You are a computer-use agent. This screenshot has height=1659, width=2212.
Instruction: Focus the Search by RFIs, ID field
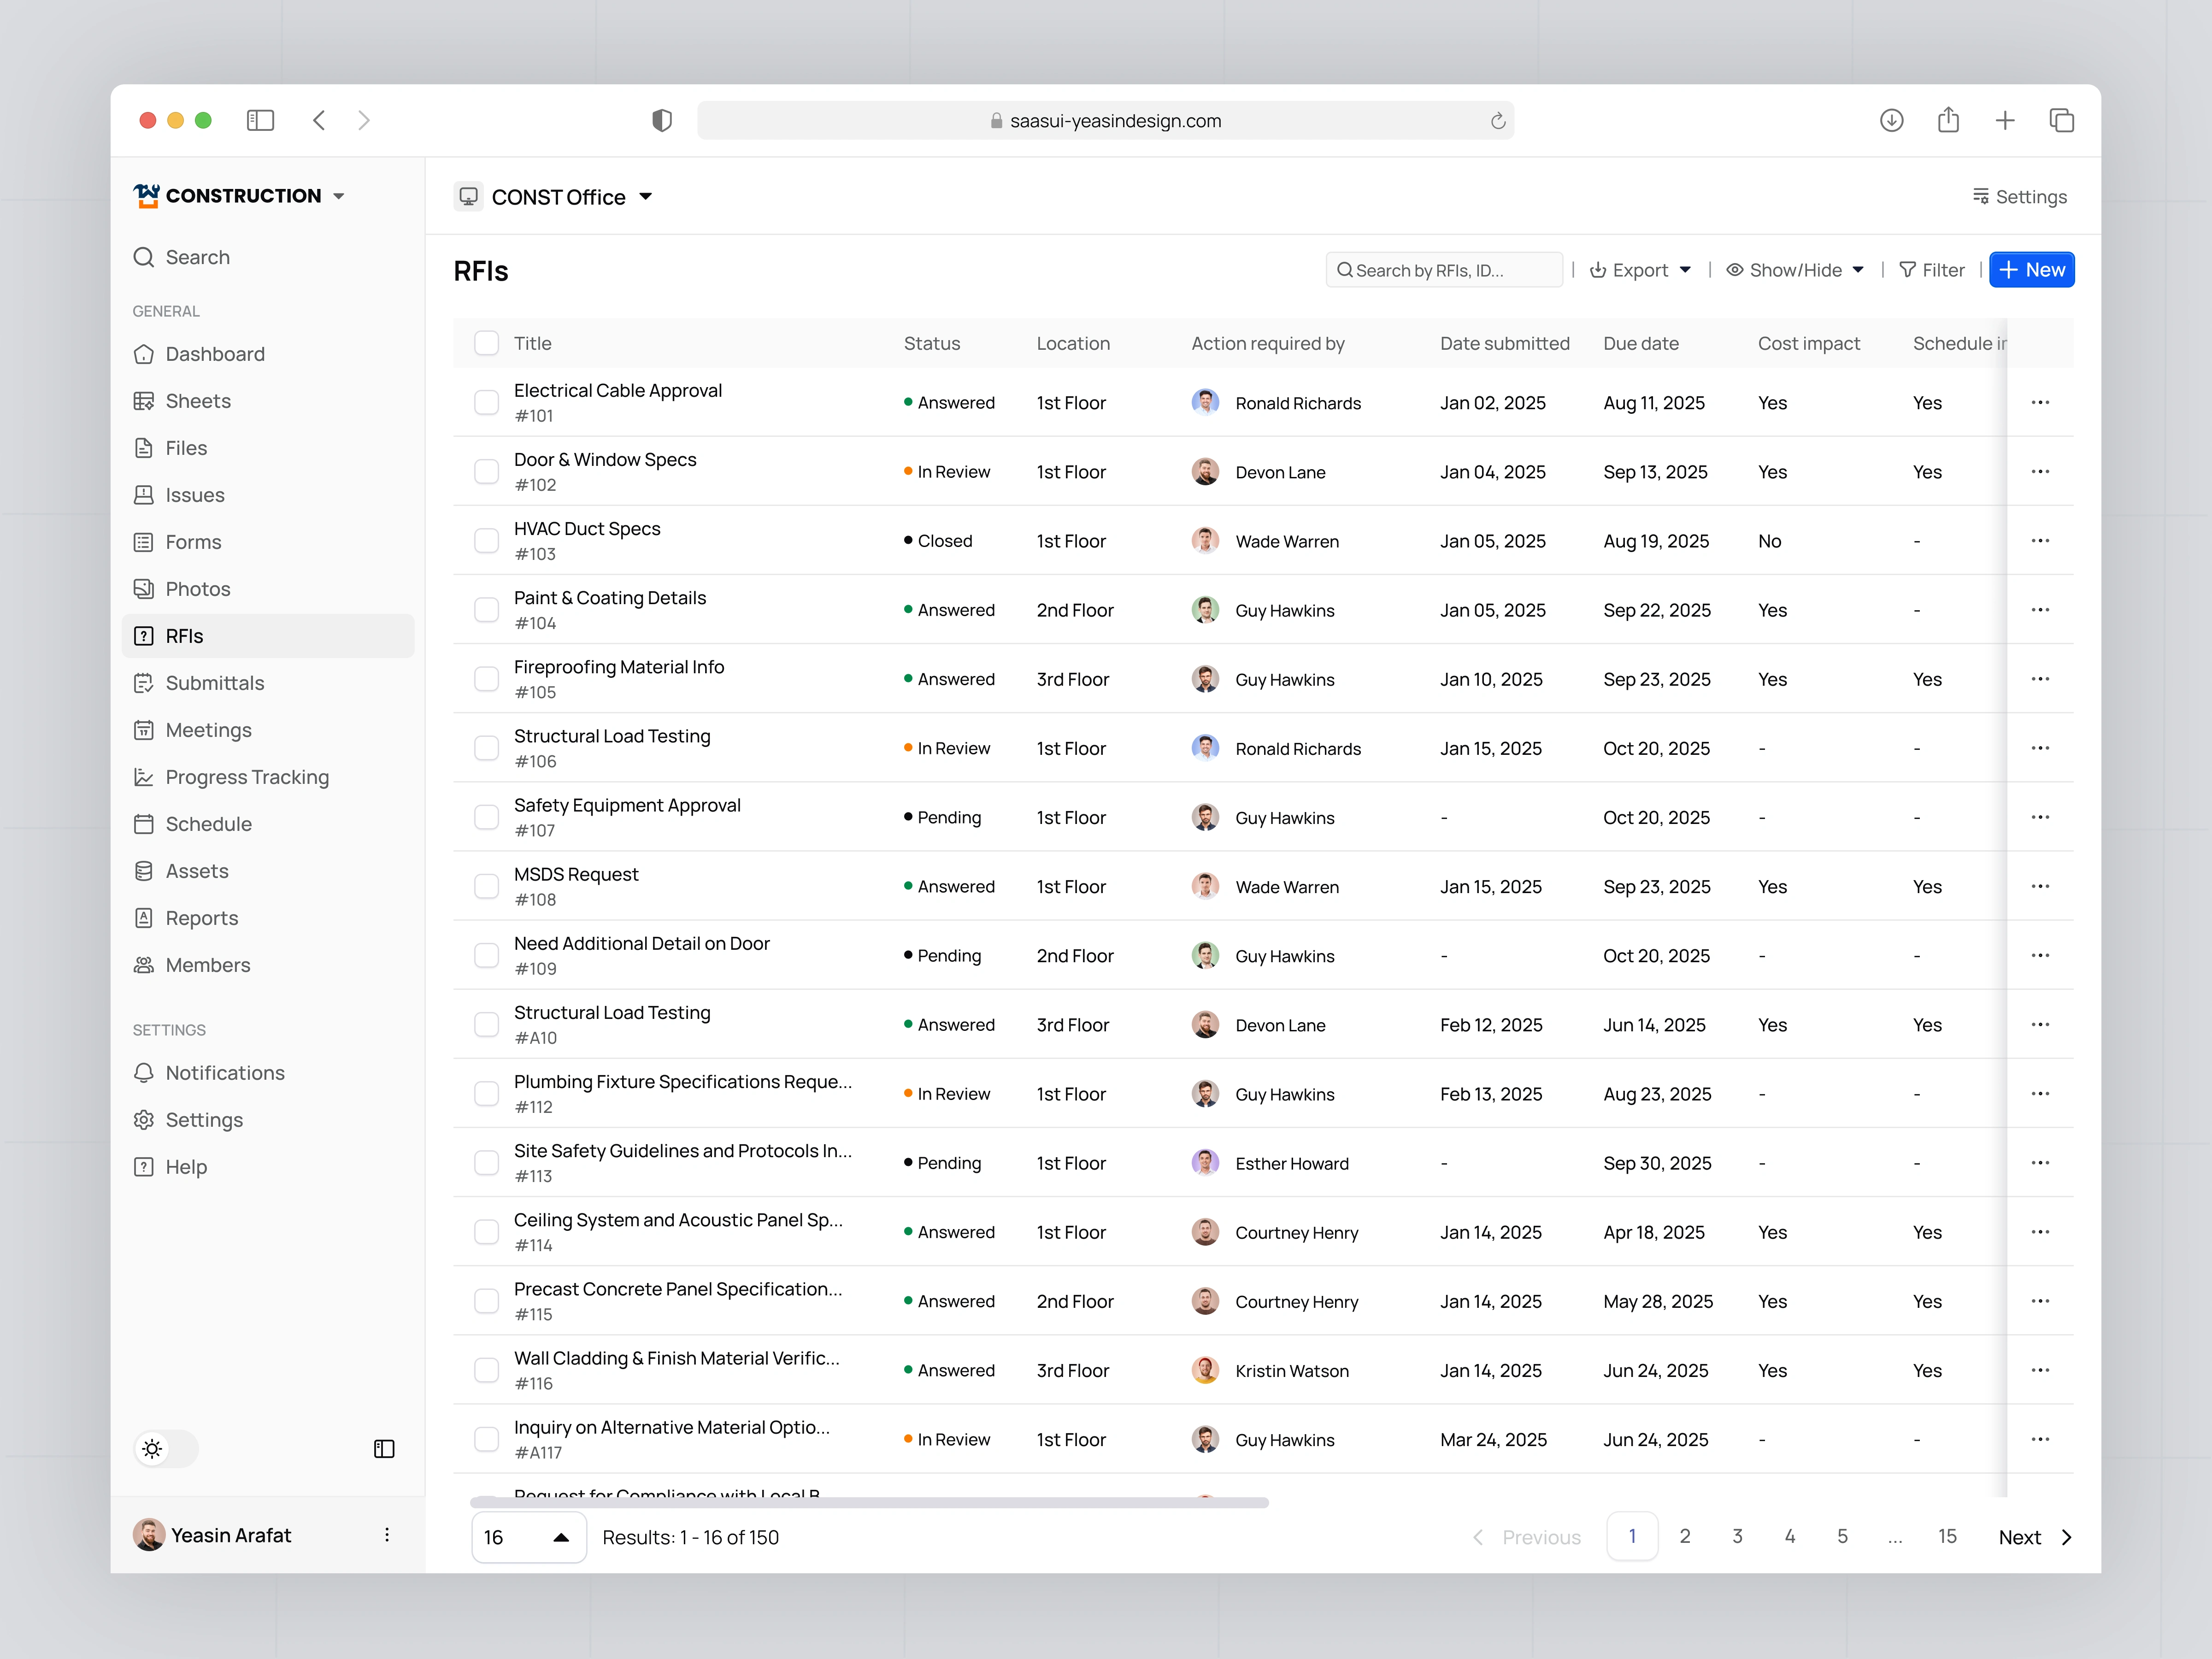coord(1444,270)
